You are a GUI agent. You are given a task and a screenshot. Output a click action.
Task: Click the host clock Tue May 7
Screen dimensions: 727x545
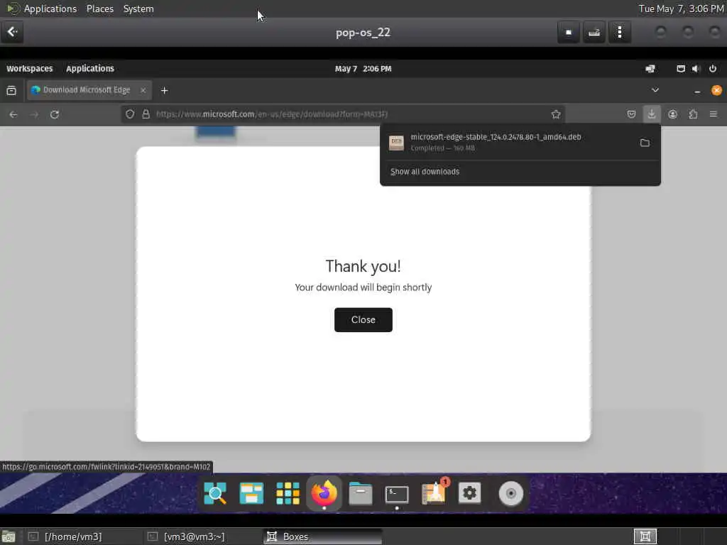coord(681,9)
